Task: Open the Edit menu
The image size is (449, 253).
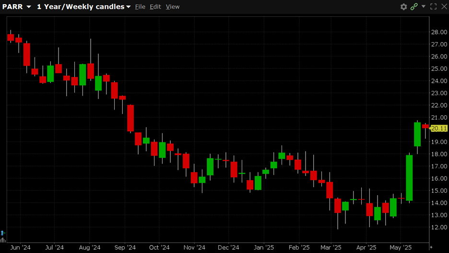Action: tap(155, 7)
